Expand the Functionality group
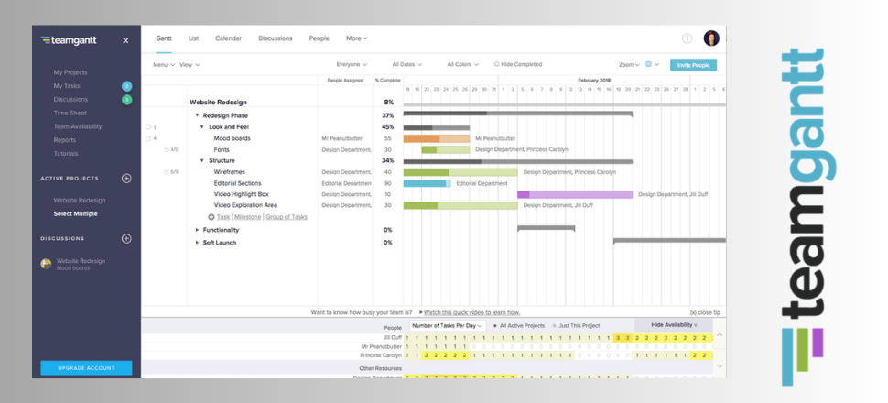This screenshot has width=888, height=403. [197, 230]
